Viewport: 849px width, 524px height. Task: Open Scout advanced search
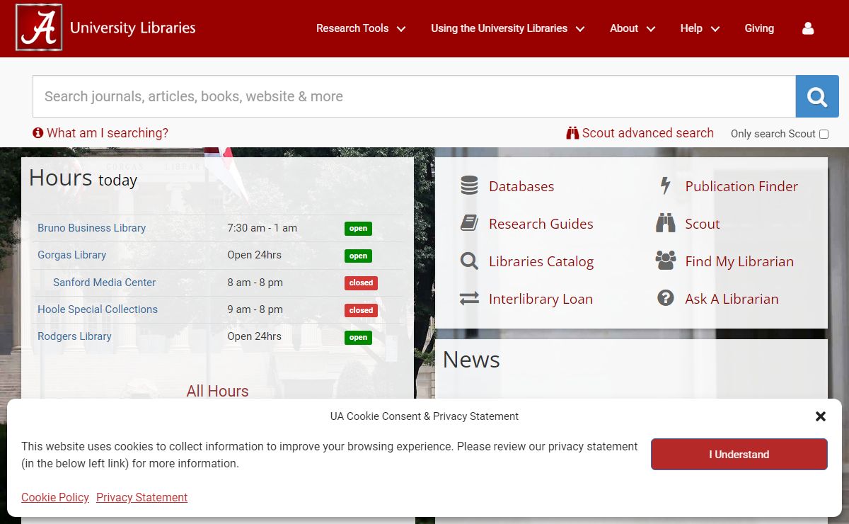640,133
